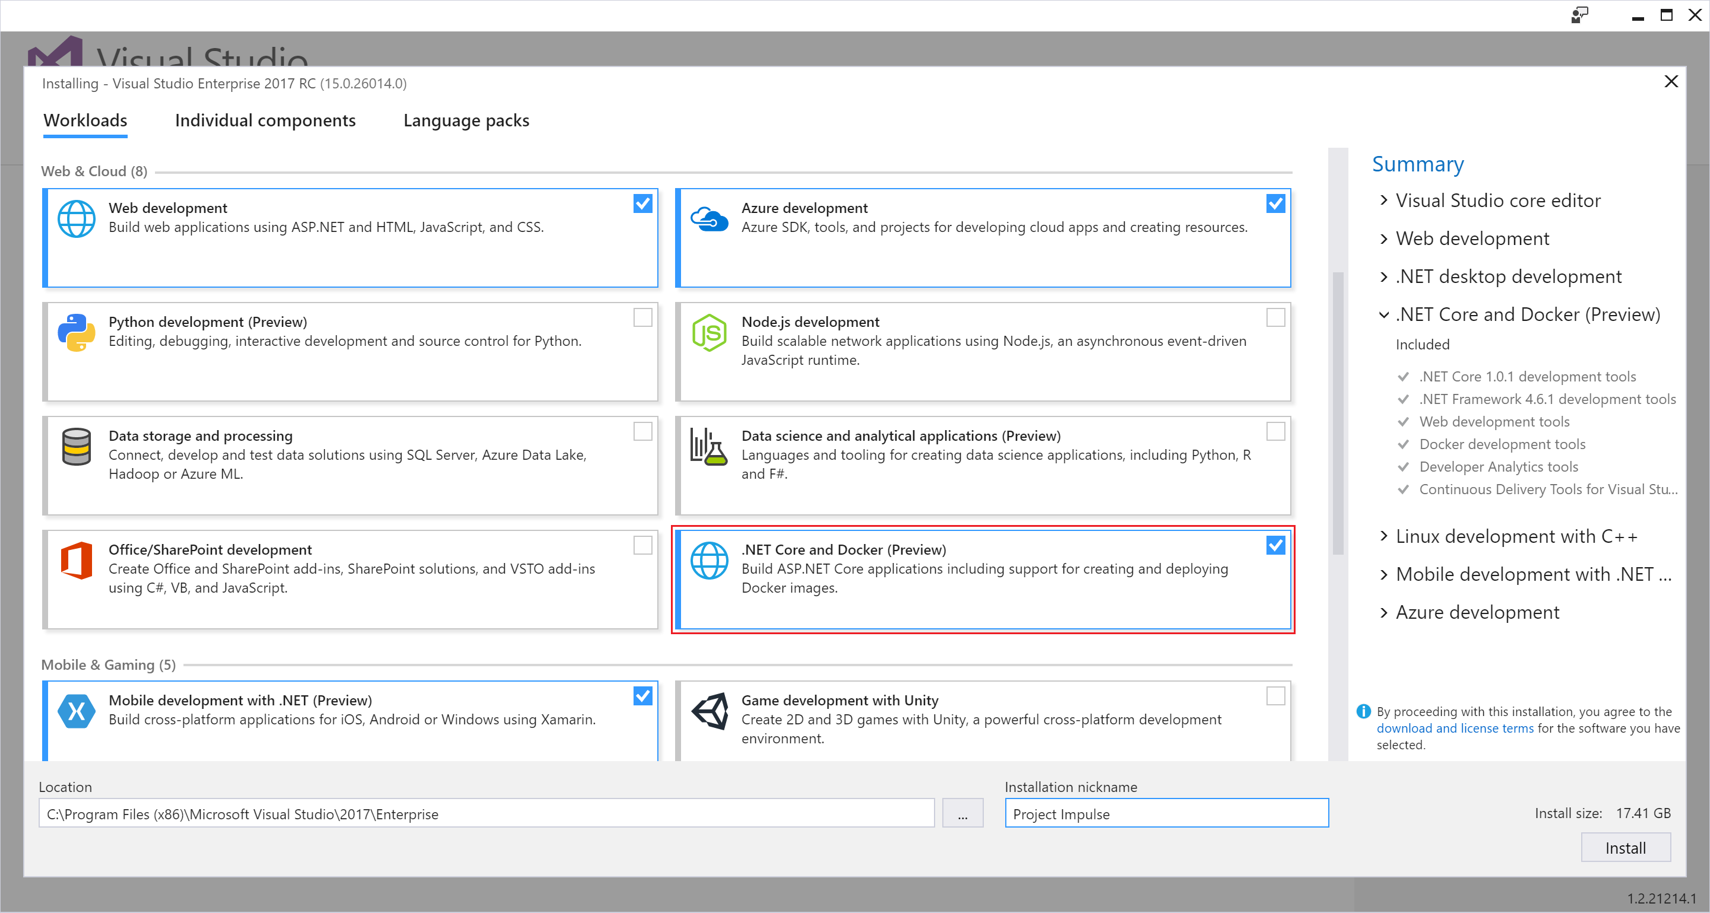Uncheck Mobile development with .NET checkbox
The image size is (1710, 913).
click(642, 696)
